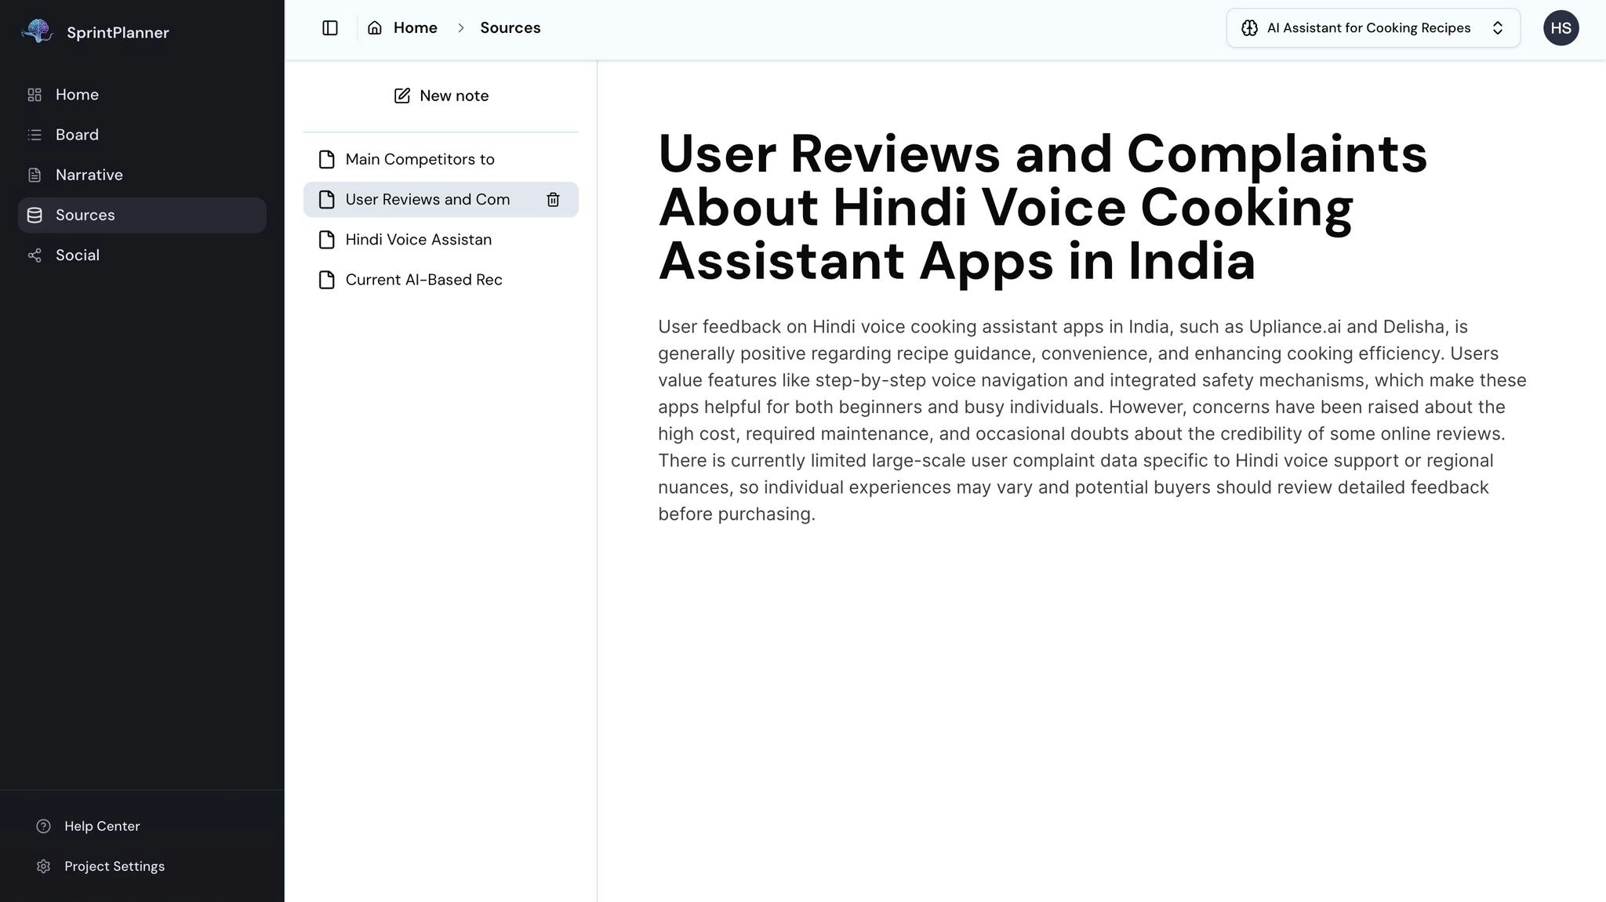Click the SprintPlanner logo icon
This screenshot has height=902, width=1606.
pyautogui.click(x=37, y=31)
